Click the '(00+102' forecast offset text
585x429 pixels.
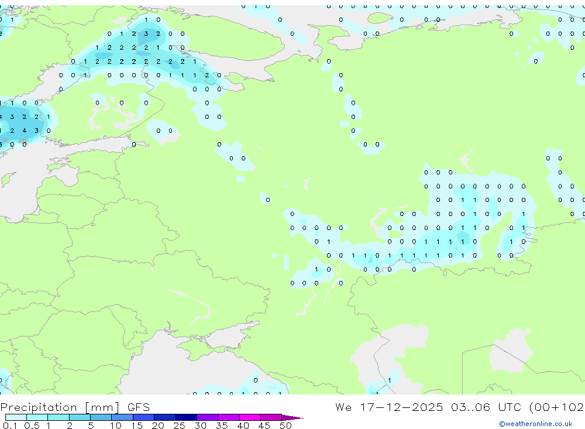pyautogui.click(x=557, y=407)
